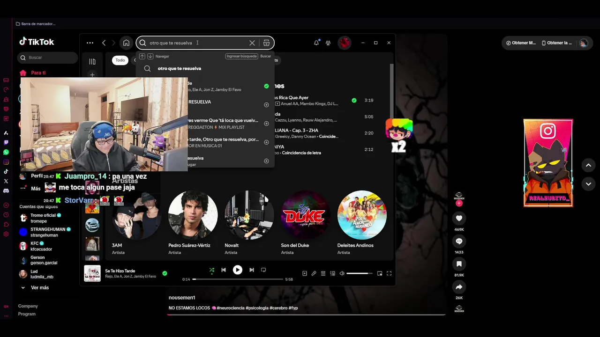Viewport: 600px width, 337px height.
Task: Open now-playing album cover thumbnail
Action: (92, 273)
